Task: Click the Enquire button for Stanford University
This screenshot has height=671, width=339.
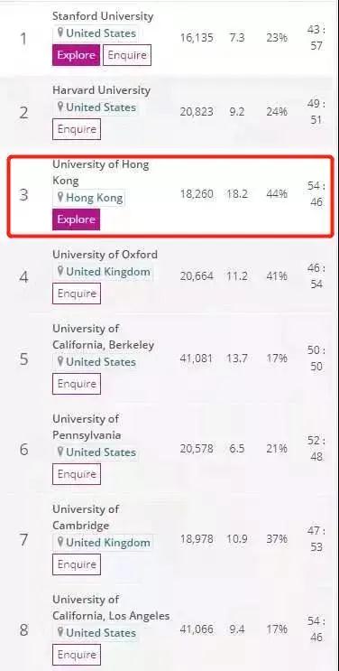Action: tap(127, 55)
